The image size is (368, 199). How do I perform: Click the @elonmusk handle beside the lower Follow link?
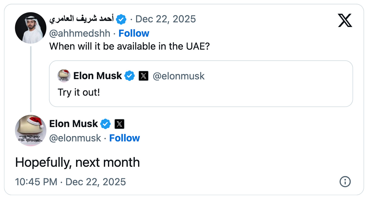coord(75,138)
